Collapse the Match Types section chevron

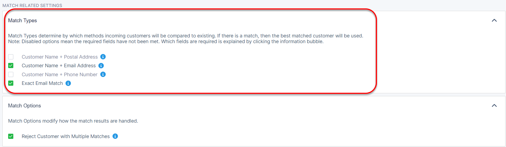(494, 20)
